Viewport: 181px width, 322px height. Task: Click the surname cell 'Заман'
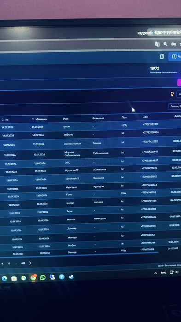tap(97, 143)
